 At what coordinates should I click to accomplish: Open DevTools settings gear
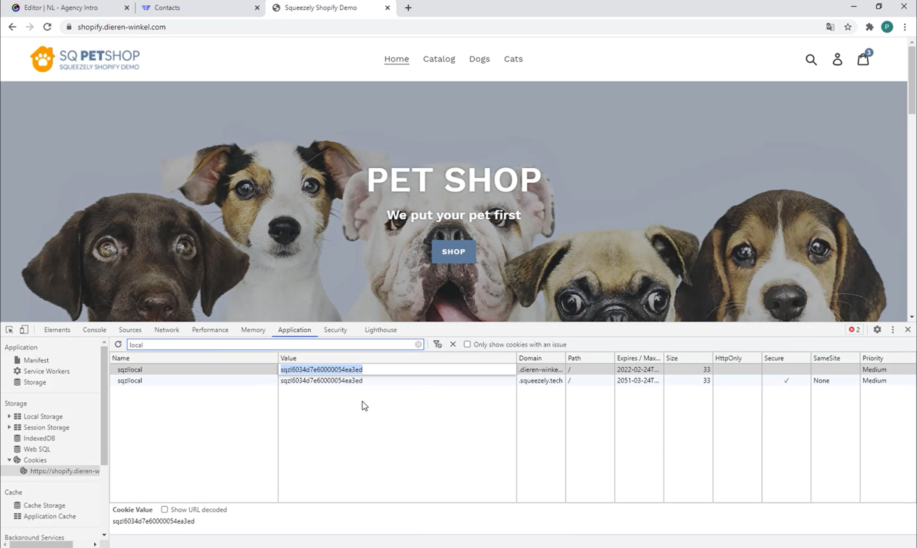pos(877,330)
